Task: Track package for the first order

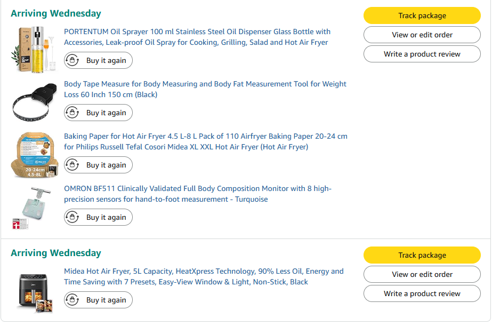Action: click(x=422, y=15)
